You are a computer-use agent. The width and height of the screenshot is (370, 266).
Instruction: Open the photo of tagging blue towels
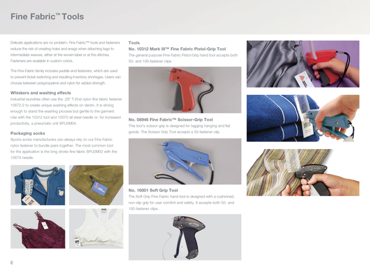pos(303,118)
